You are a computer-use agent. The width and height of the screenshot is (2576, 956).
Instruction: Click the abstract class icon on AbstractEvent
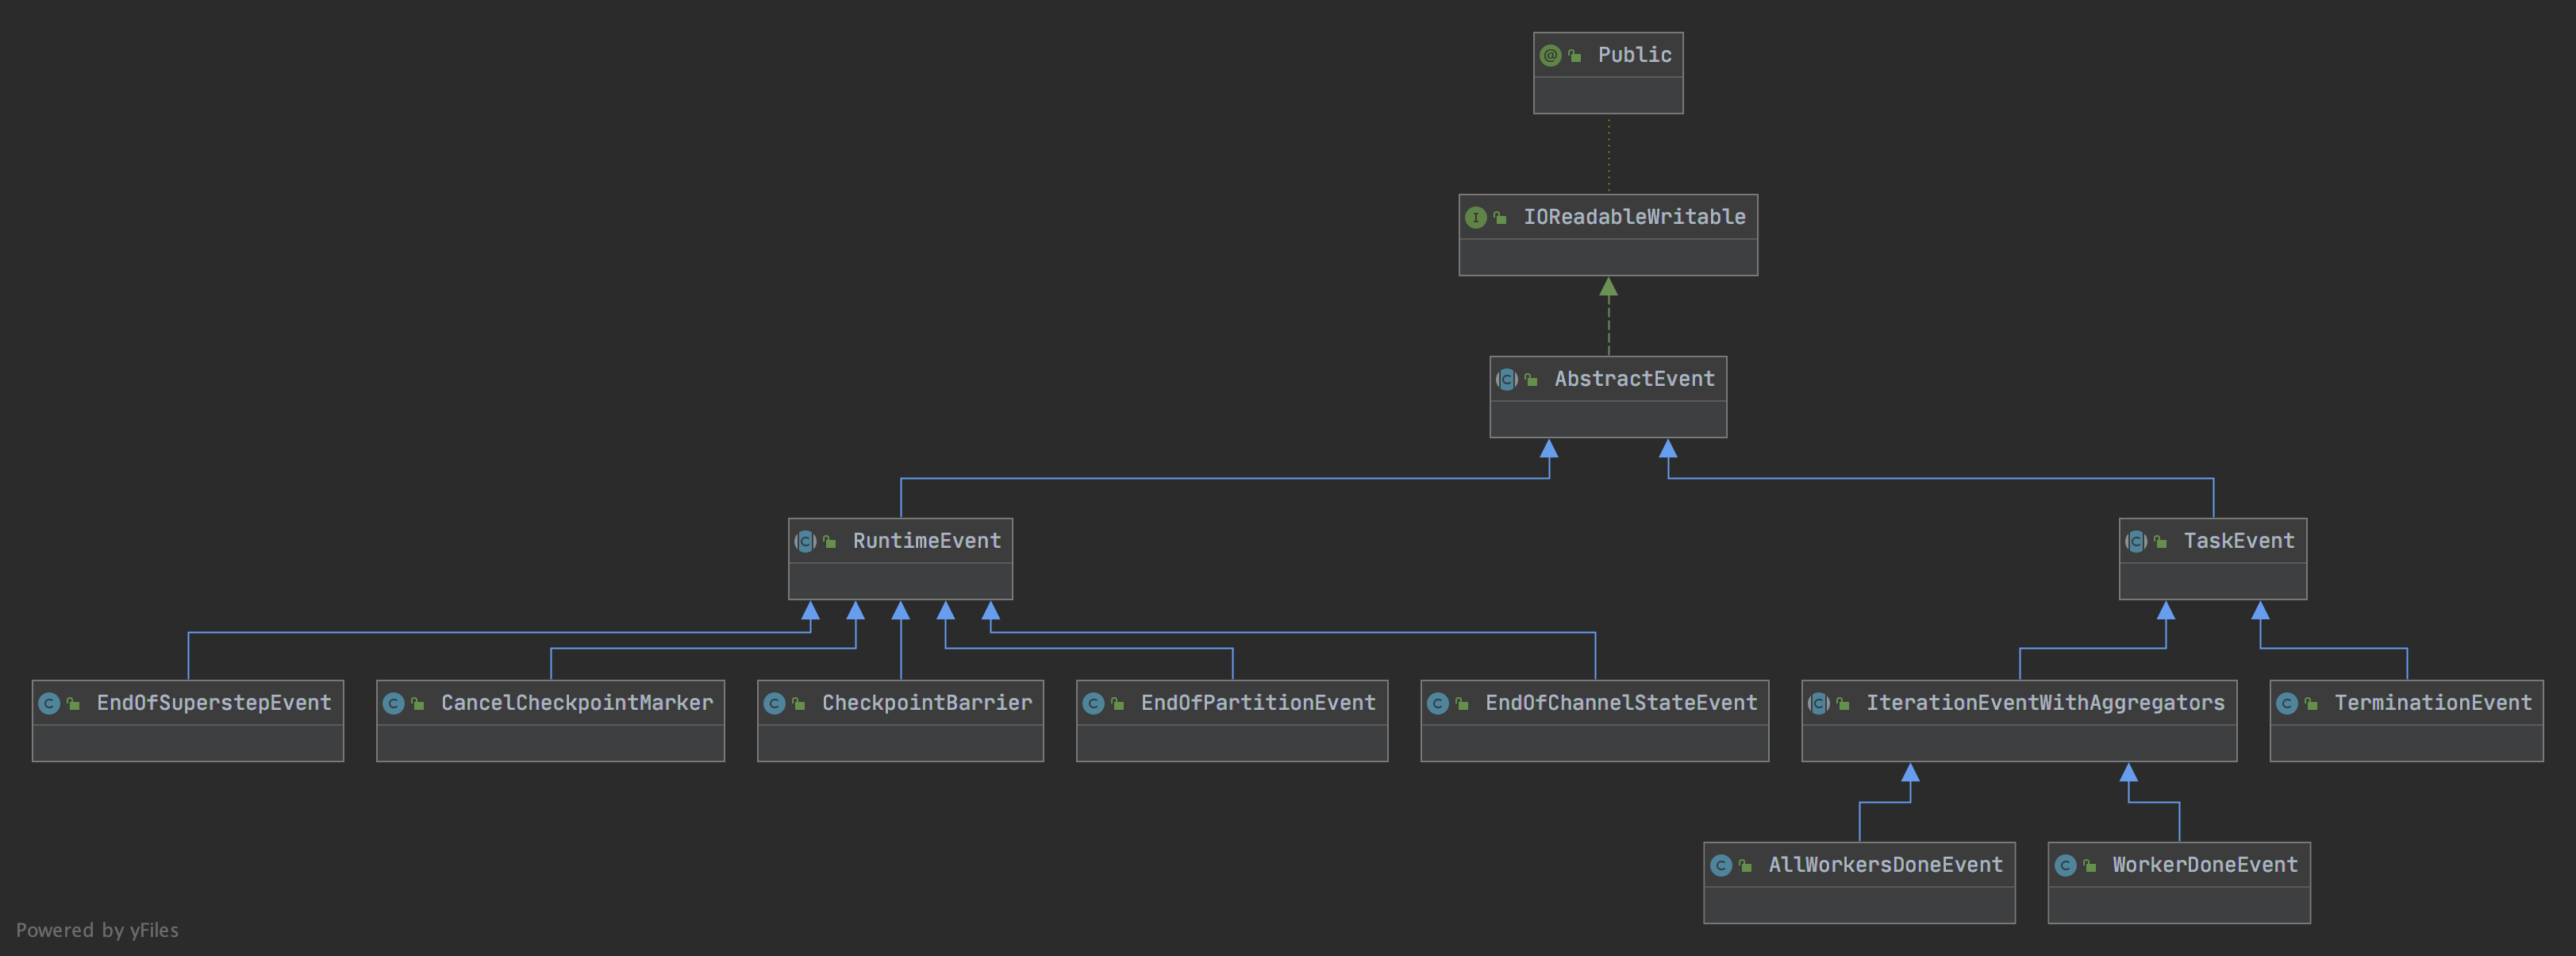[1506, 380]
